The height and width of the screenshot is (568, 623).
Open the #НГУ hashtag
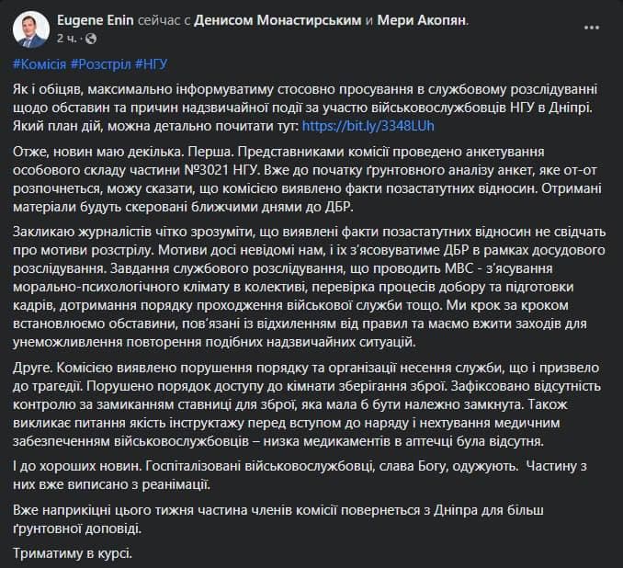pos(152,64)
